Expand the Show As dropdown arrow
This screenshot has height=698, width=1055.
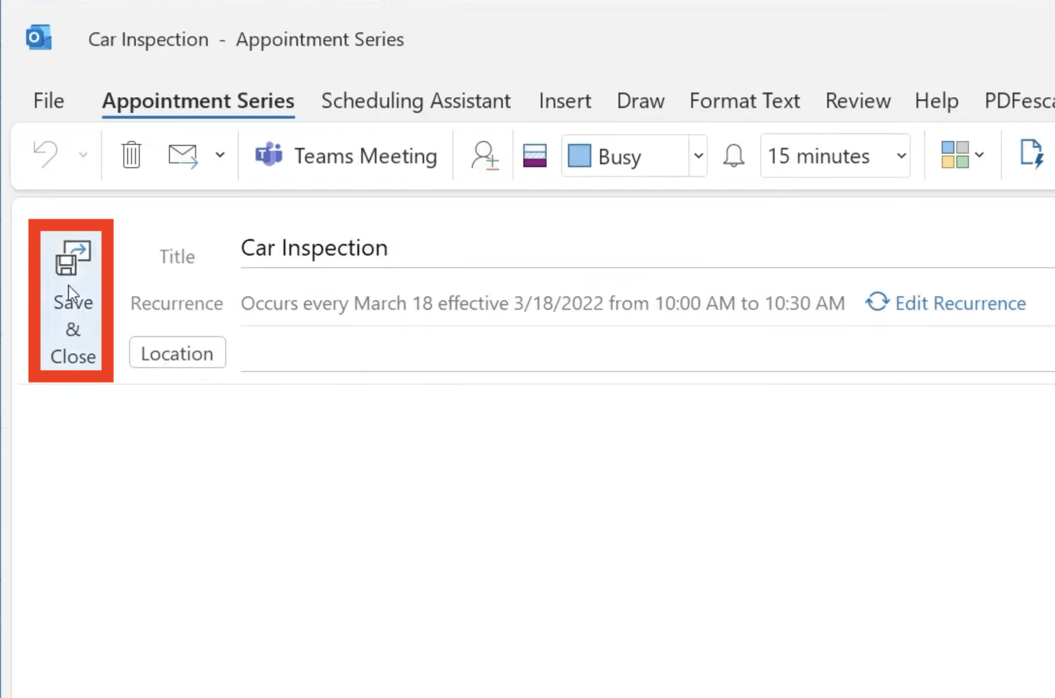click(698, 156)
